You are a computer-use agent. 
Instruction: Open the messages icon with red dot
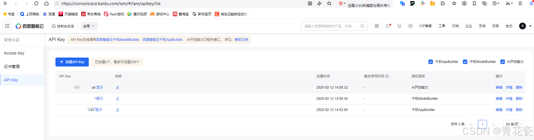point(388,26)
